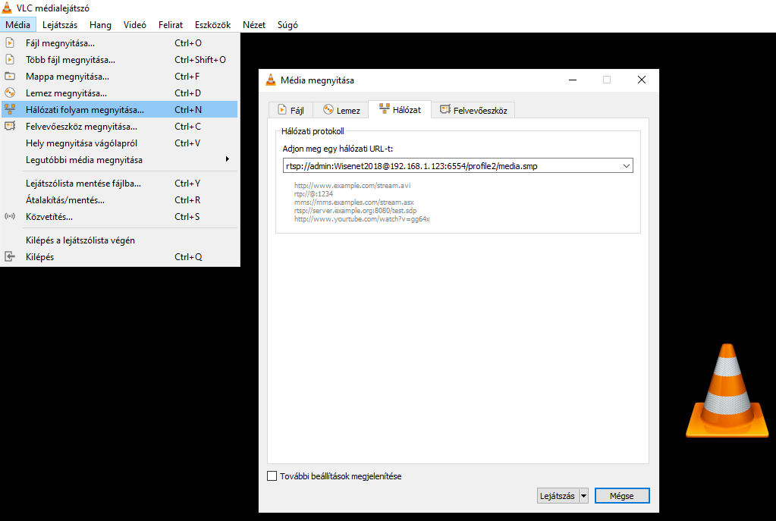Switch to the Lemez tab
The height and width of the screenshot is (521, 776).
[x=341, y=110]
